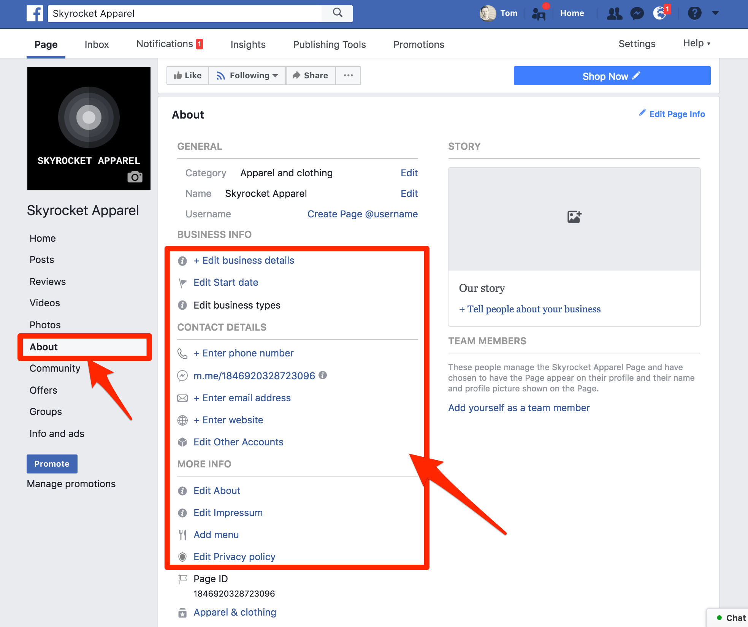Click the envelope icon beside Enter email address
The width and height of the screenshot is (748, 627).
[x=182, y=398]
